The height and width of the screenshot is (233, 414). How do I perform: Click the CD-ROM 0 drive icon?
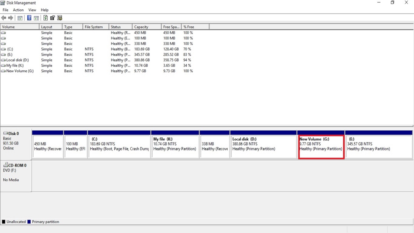(x=5, y=165)
